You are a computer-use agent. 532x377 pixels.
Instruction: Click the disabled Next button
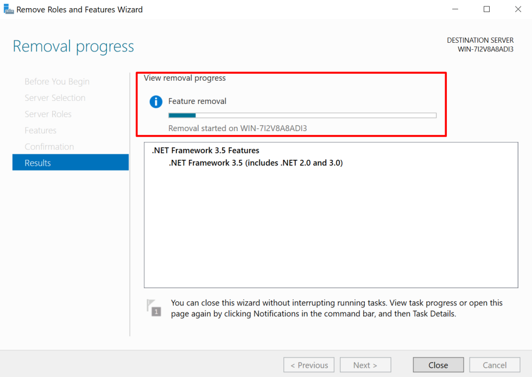(365, 365)
